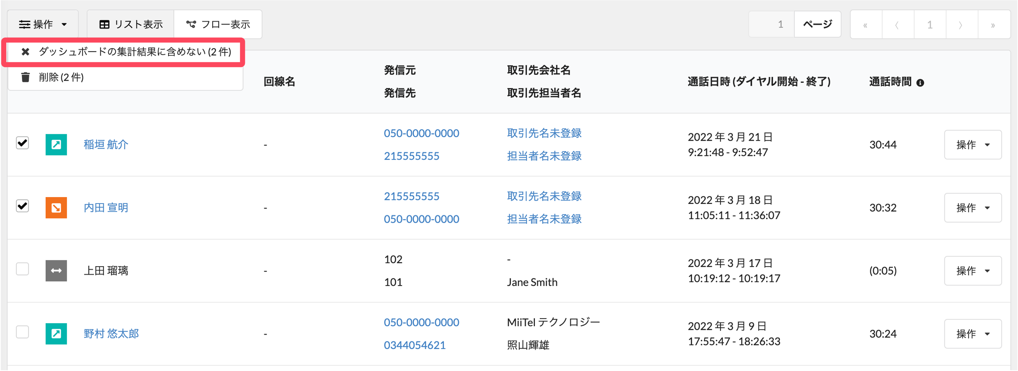
Task: Open 操作 dropdown in 野村 悠太郎 row
Action: click(x=973, y=334)
